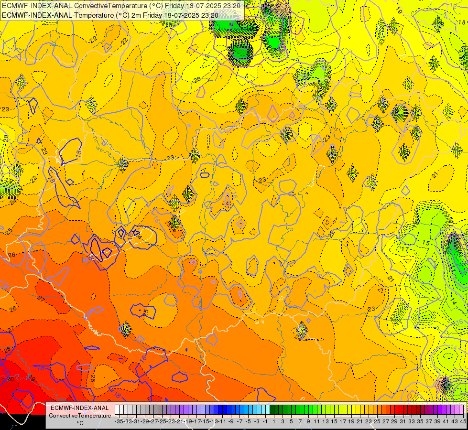This screenshot has width=468, height=430.
Task: Click the 'ECMWF-INDEX-ANAL' legend heading
Action: tap(80, 408)
